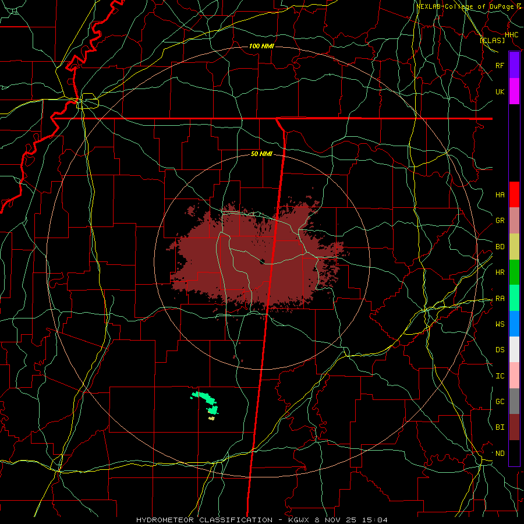Image resolution: width=524 pixels, height=524 pixels.
Task: Click the [CLAS] units label
Action: coord(492,40)
